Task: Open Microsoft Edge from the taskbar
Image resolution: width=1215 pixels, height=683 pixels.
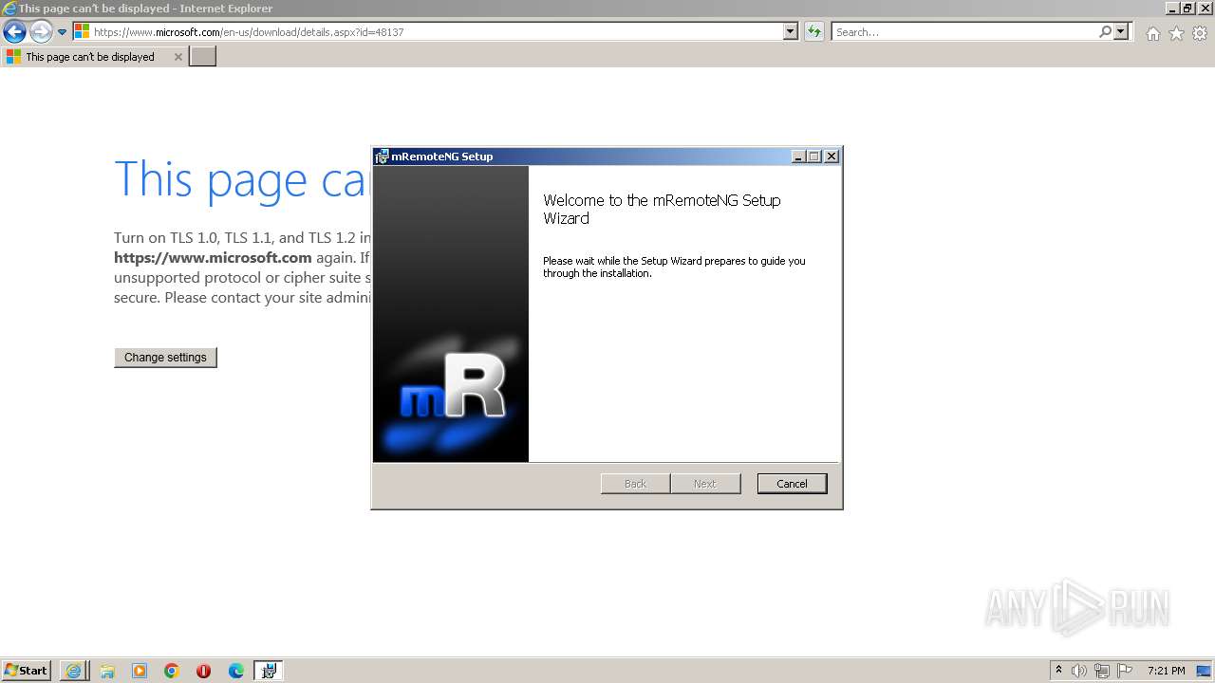Action: [235, 671]
